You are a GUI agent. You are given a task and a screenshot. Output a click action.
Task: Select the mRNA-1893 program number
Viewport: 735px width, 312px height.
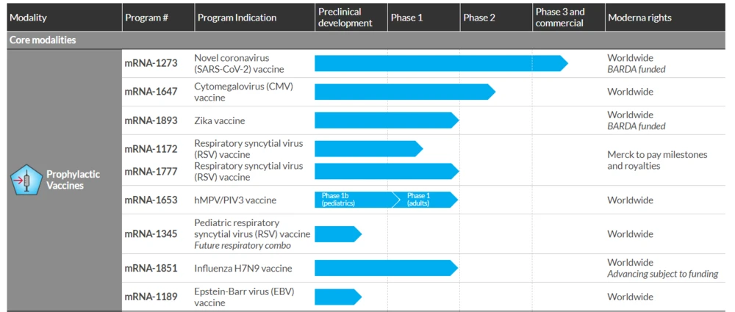tap(151, 120)
